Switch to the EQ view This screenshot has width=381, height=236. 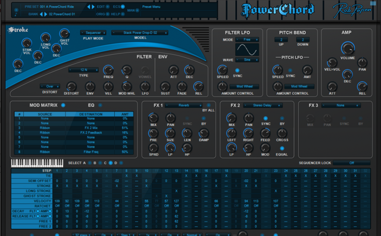pos(100,105)
